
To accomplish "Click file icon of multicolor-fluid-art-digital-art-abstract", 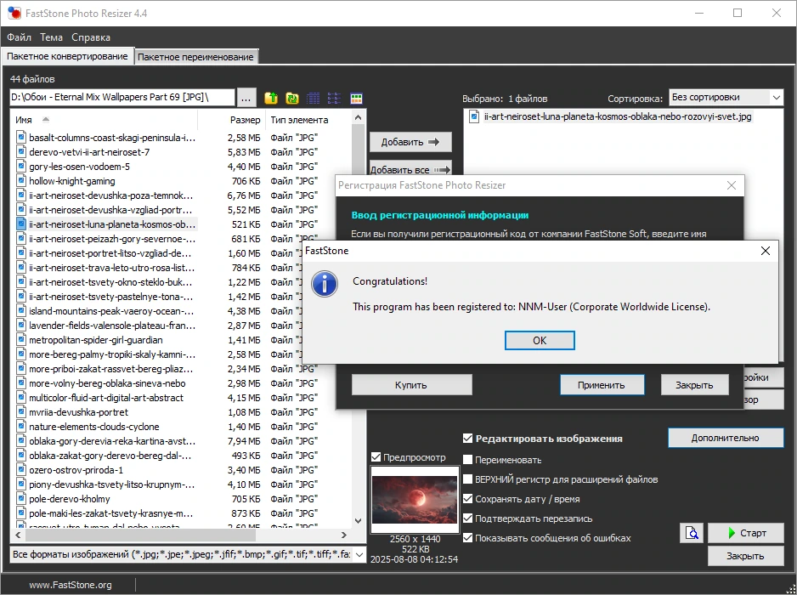I will pos(21,398).
